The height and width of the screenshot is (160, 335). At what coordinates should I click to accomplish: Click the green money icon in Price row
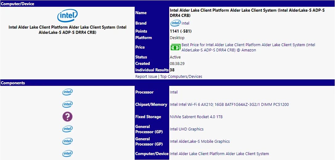pos(176,47)
